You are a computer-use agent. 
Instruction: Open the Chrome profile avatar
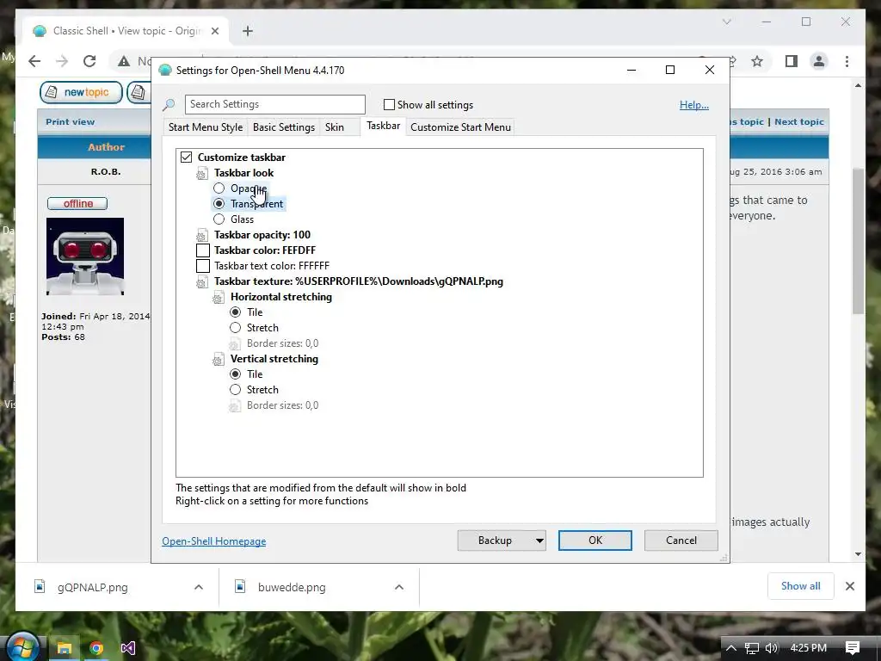point(819,61)
